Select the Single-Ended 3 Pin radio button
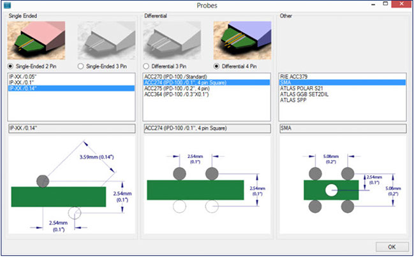 (x=81, y=65)
